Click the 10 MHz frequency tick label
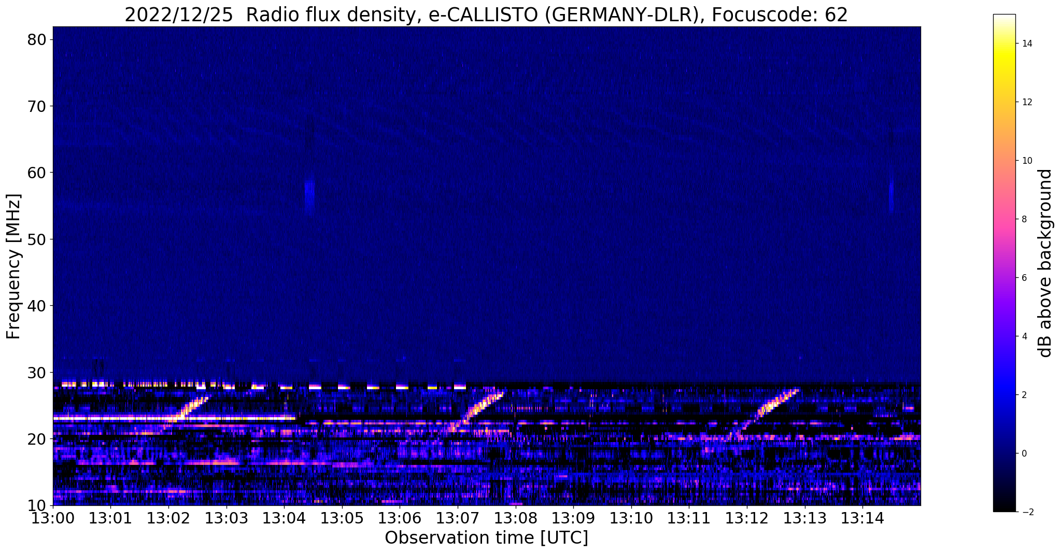 (37, 505)
